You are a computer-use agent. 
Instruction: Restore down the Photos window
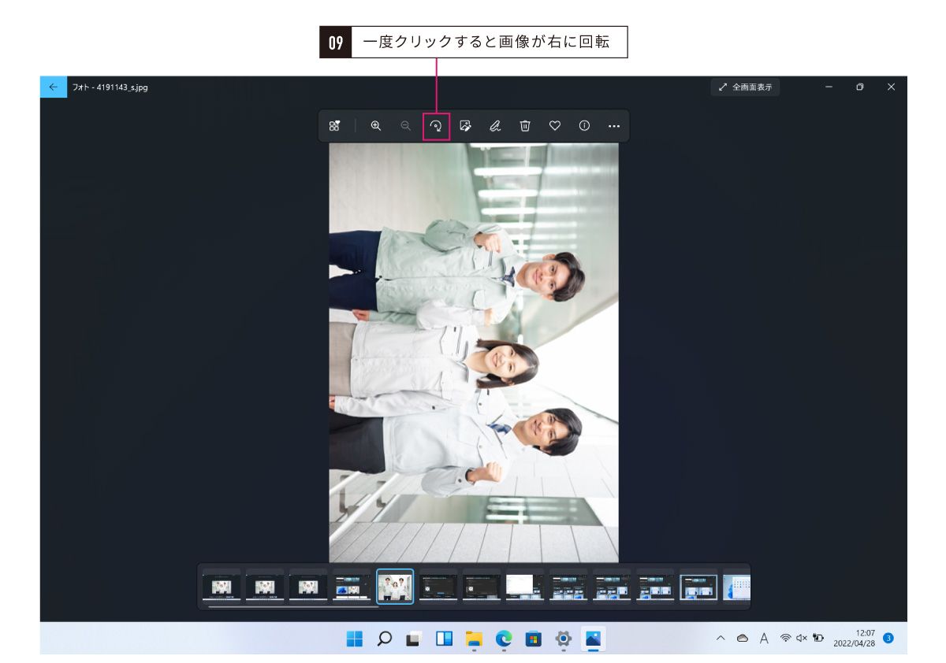[x=860, y=87]
